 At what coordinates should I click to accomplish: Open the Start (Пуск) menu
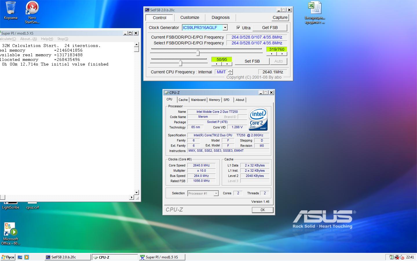coord(8,257)
